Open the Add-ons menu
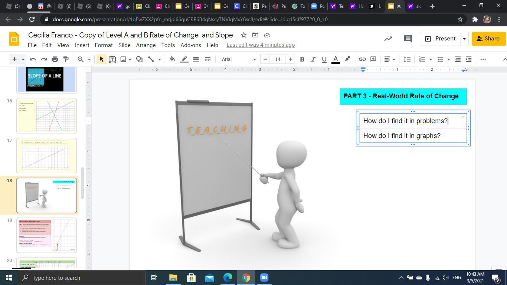The height and width of the screenshot is (285, 507). (191, 45)
